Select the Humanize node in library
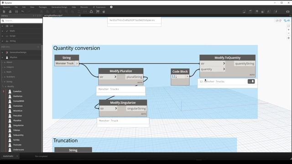Viewport: 292px width, 164px height. (x=18, y=106)
